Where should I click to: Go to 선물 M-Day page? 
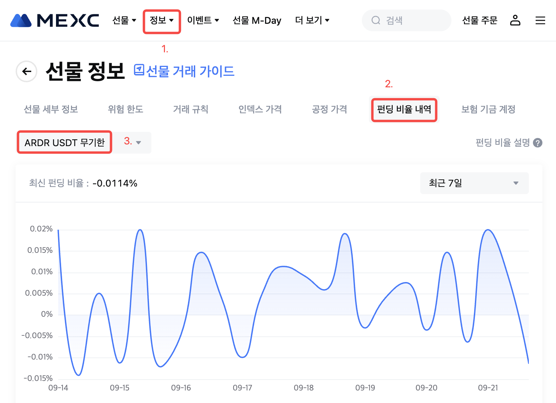click(257, 20)
